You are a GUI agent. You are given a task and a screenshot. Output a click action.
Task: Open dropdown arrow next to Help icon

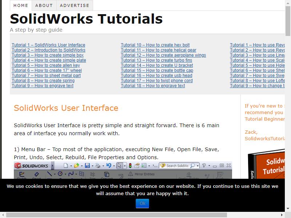click(x=209, y=166)
